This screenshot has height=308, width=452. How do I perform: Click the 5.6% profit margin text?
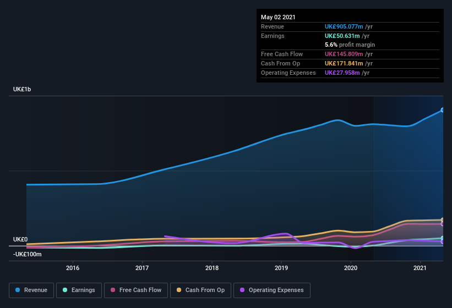[350, 45]
